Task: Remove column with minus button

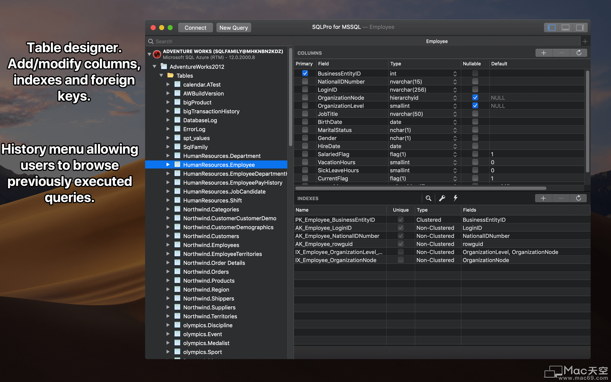Action: tap(561, 53)
